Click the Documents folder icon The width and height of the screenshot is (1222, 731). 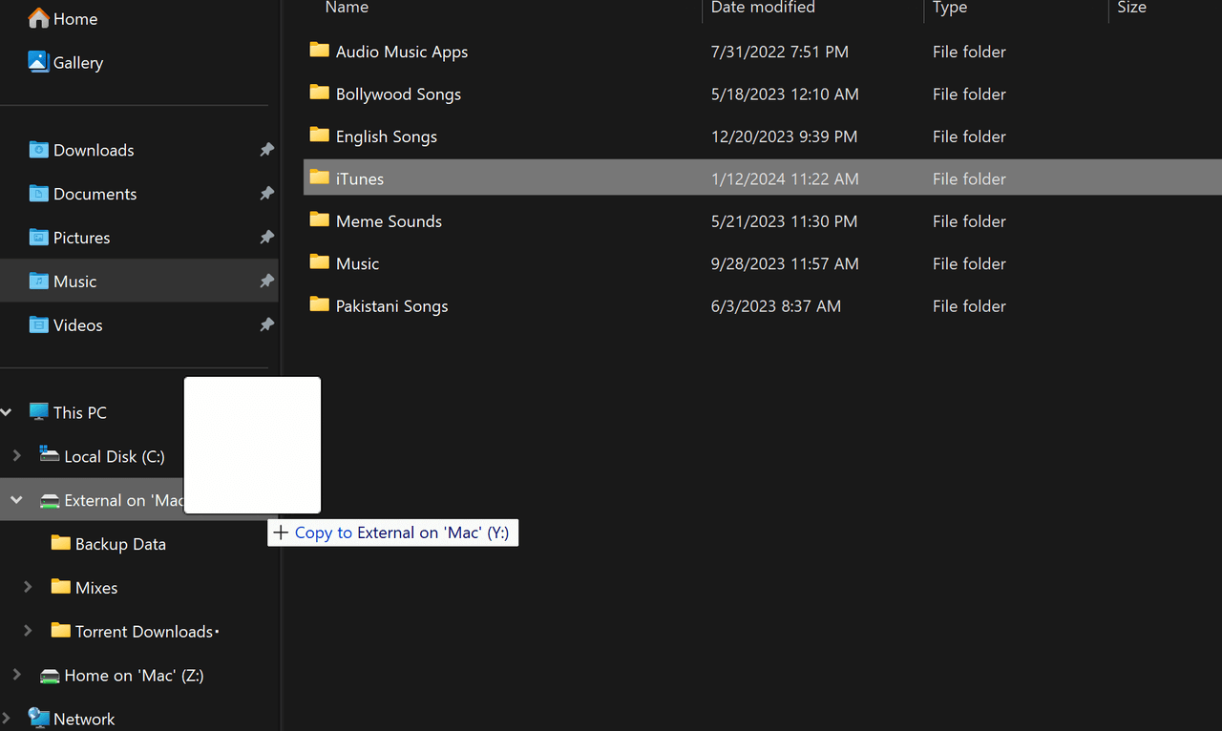(38, 194)
